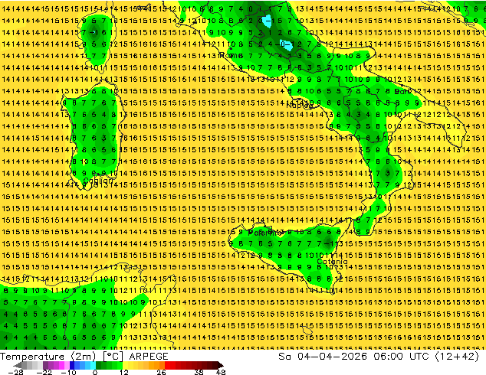Viewport: 486px width, 375px height.
Task: Click the Catania city label on Sicily
Action: [332, 262]
